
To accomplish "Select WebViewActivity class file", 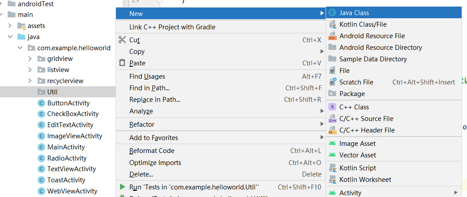I will 72,191.
